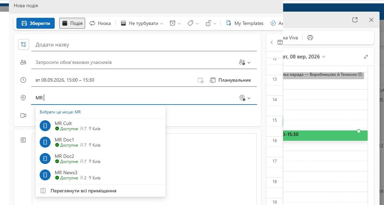The width and height of the screenshot is (384, 205).
Task: Select the MR Doc1 room suggestion
Action: pos(101,142)
